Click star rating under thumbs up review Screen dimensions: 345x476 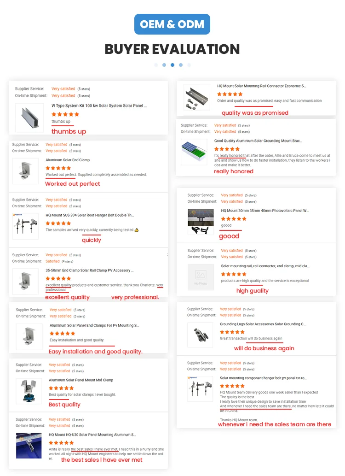(65, 114)
